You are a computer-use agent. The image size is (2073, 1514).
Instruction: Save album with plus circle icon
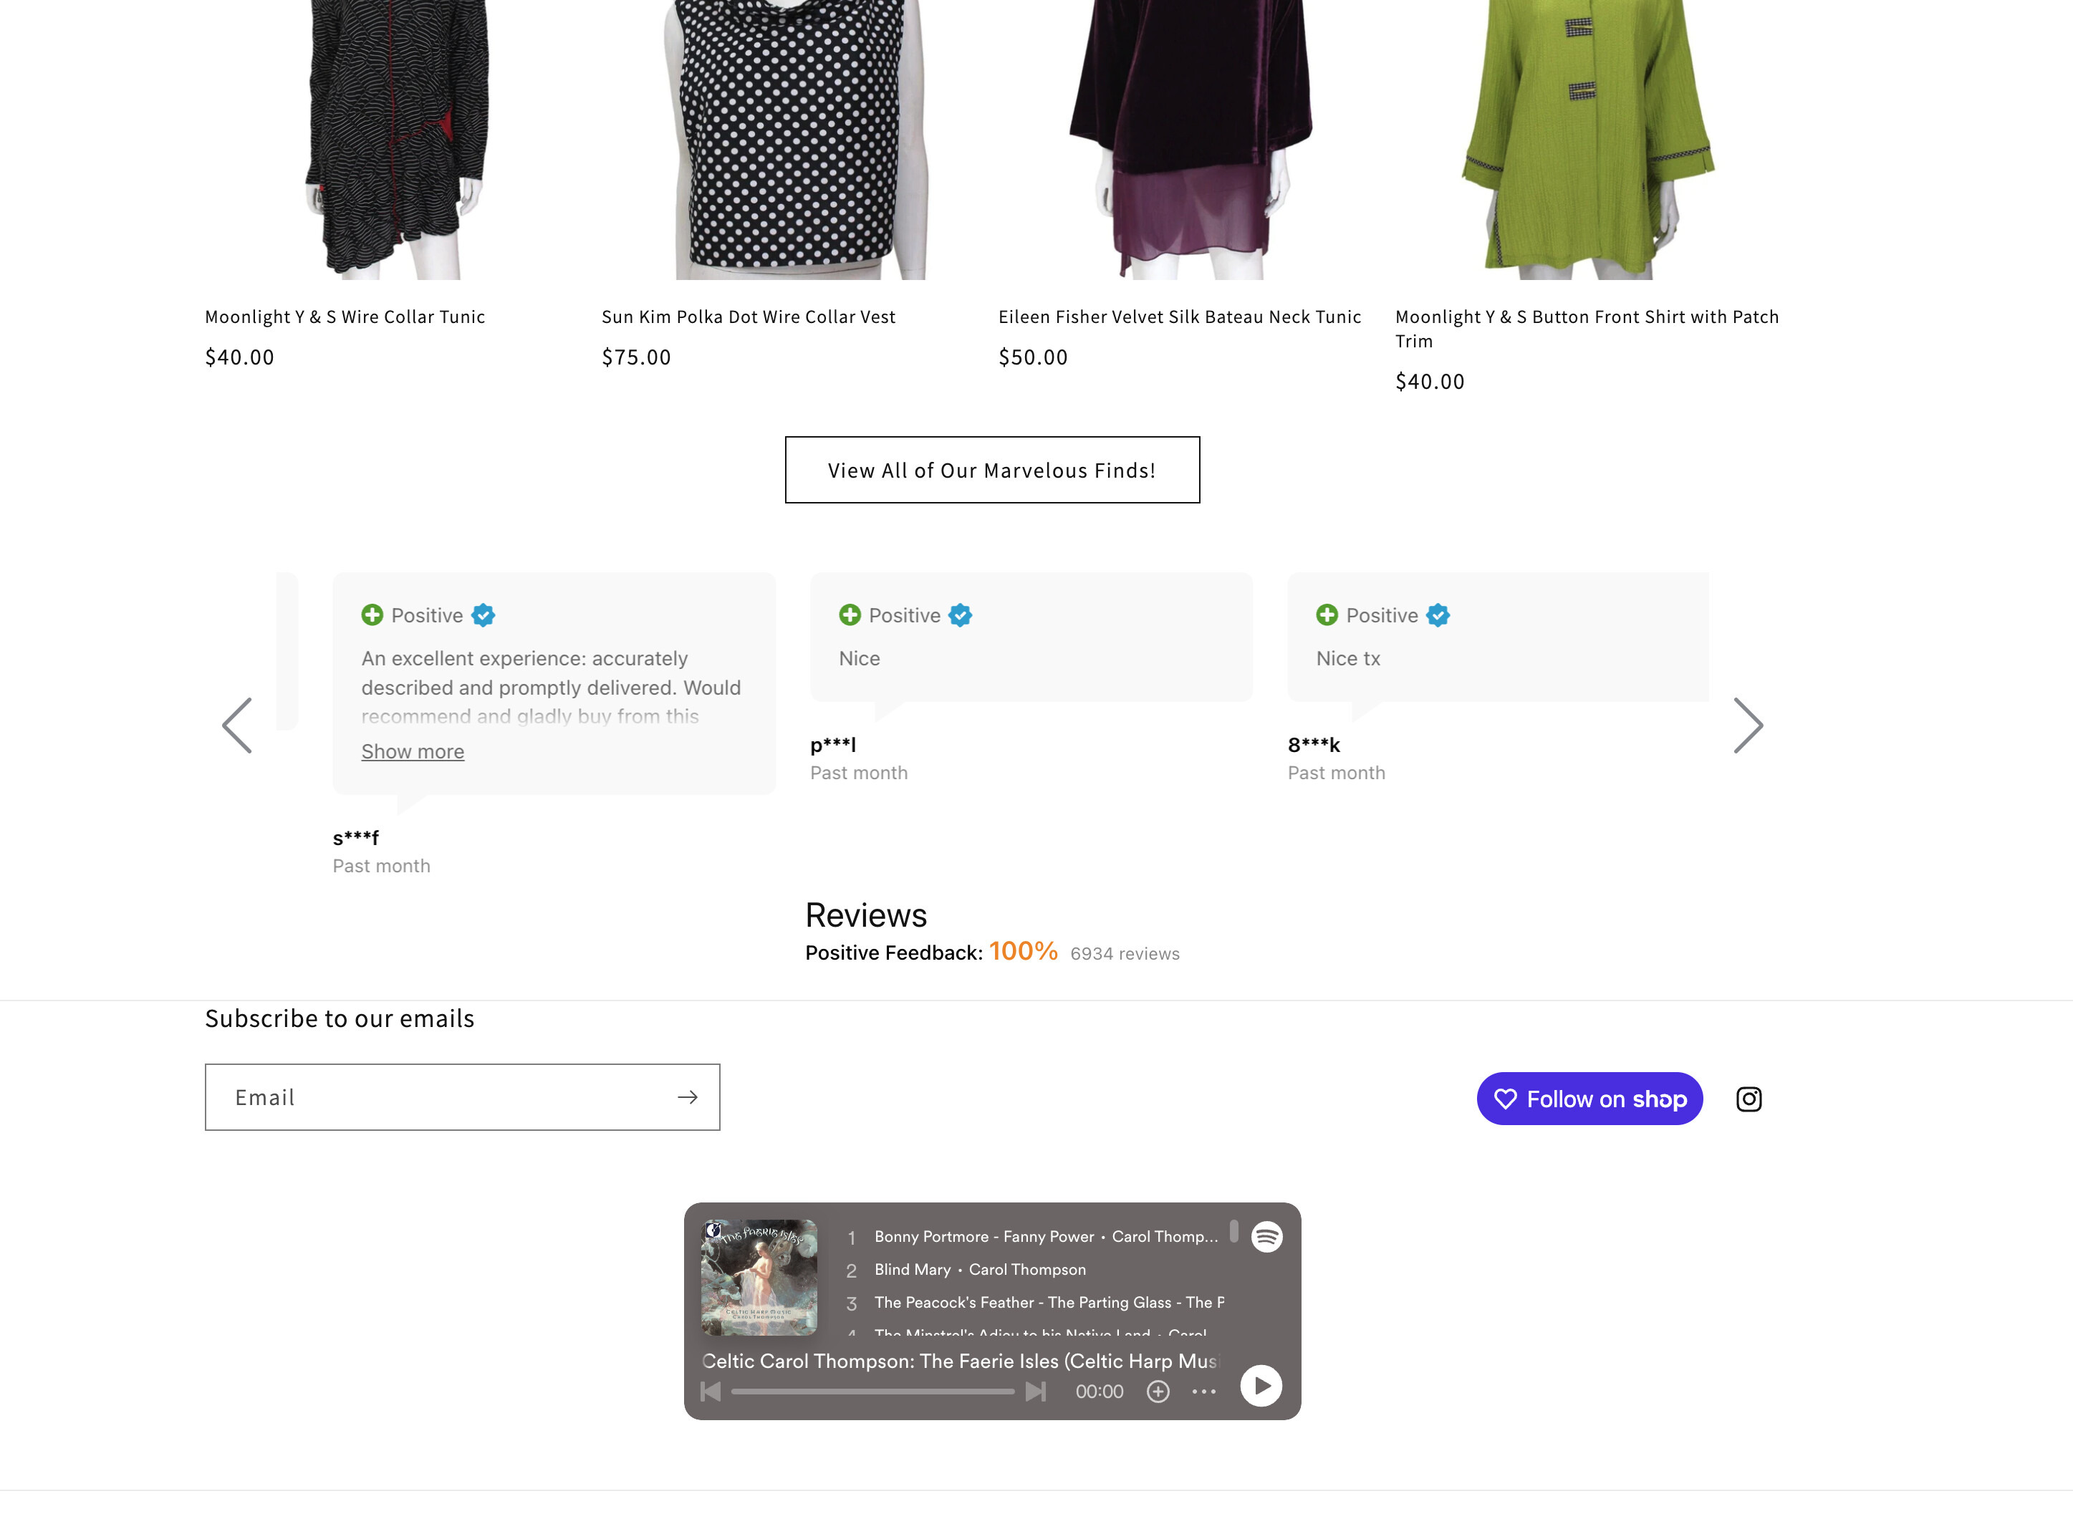1158,1392
